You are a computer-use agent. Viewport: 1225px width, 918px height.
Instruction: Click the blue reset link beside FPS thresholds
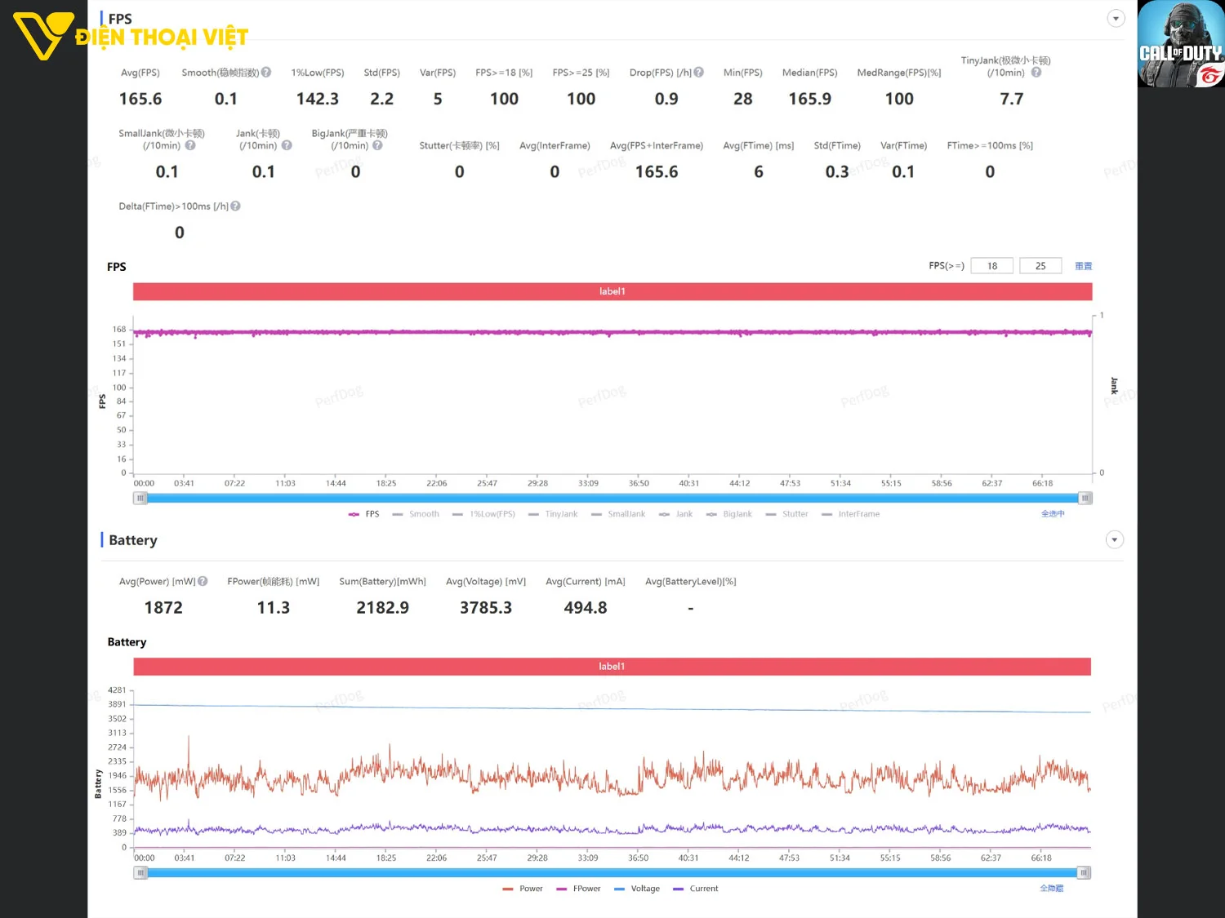[x=1083, y=266]
